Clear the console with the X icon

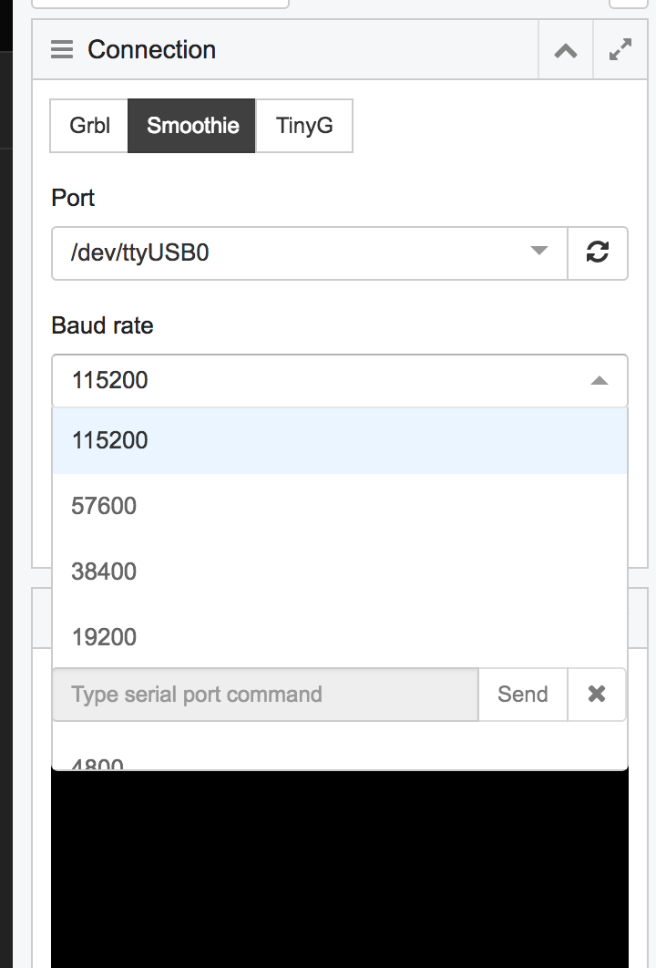(x=597, y=695)
